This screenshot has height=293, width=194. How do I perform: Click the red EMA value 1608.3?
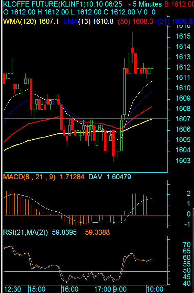143,21
